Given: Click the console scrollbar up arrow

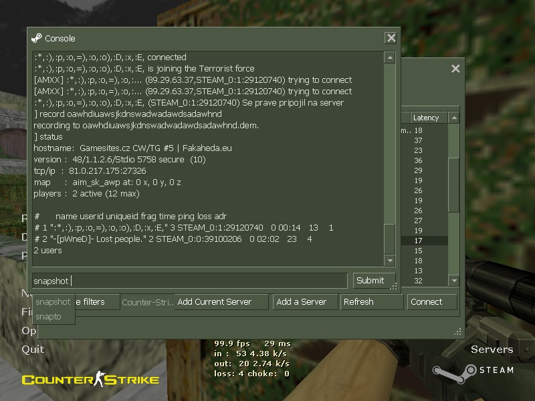Looking at the screenshot, I should (x=390, y=57).
